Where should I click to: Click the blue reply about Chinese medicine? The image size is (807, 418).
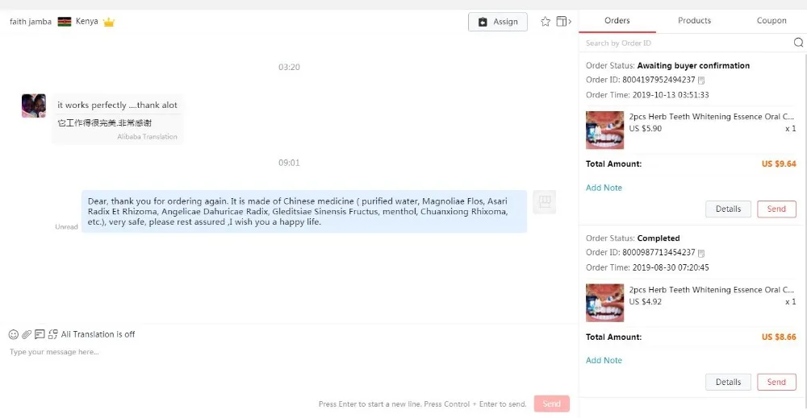point(304,212)
